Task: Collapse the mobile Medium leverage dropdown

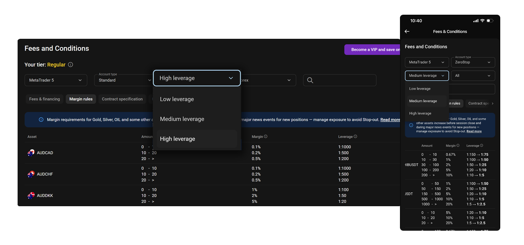Action: coord(427,76)
